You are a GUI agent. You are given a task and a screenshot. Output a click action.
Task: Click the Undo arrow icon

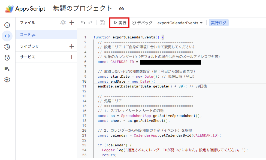point(83,23)
